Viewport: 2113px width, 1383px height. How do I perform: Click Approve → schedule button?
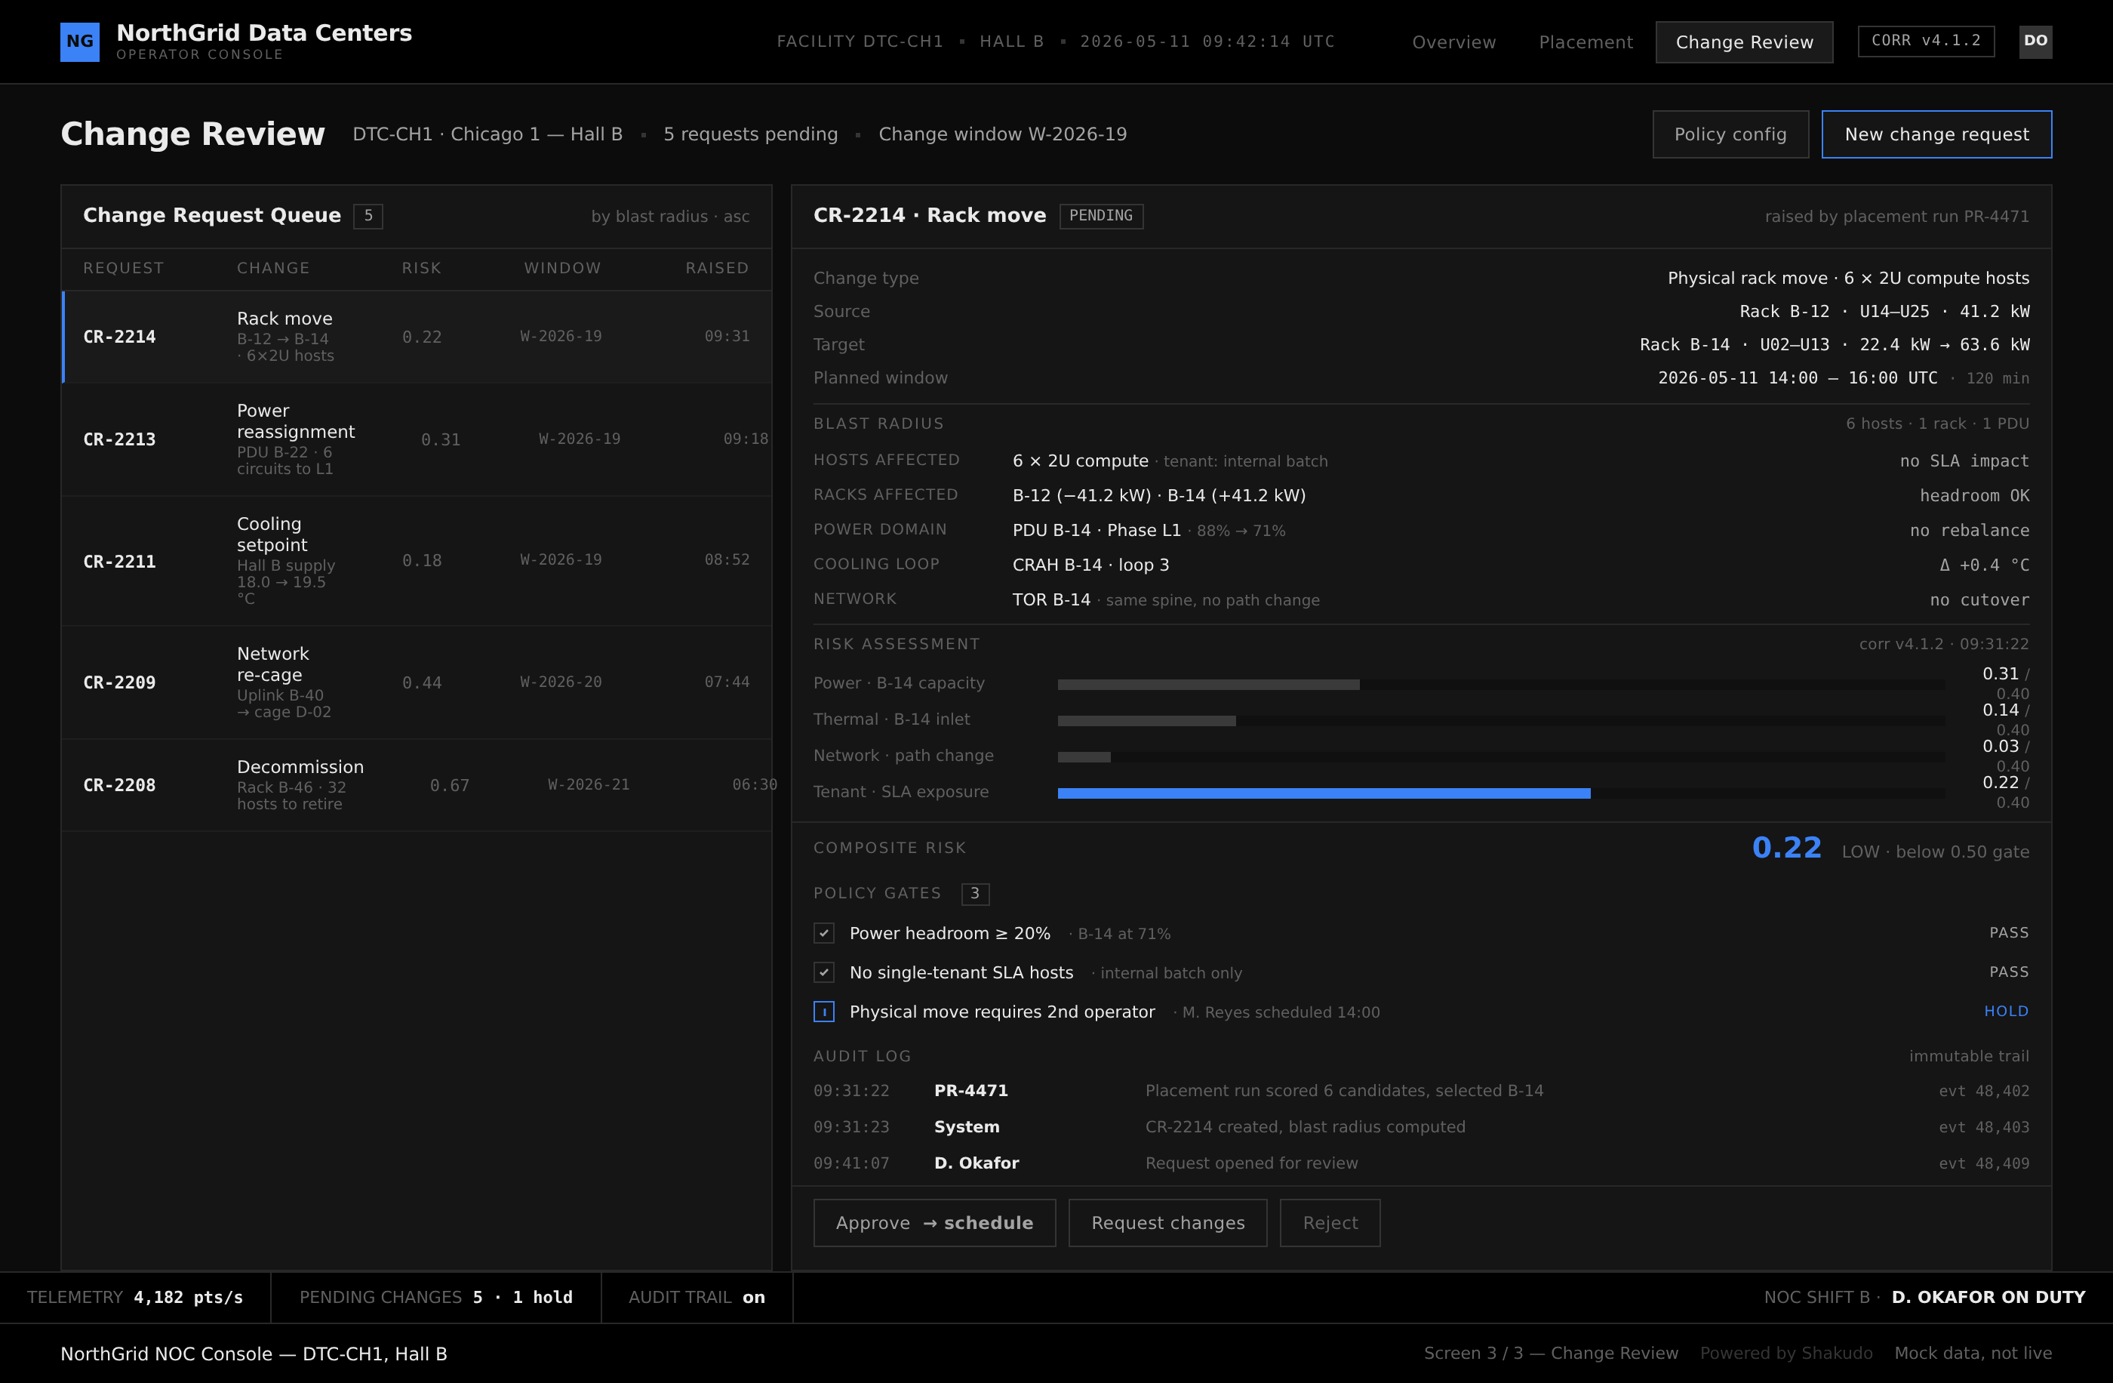click(934, 1223)
